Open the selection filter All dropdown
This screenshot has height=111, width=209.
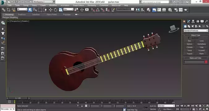[x=22, y=9]
